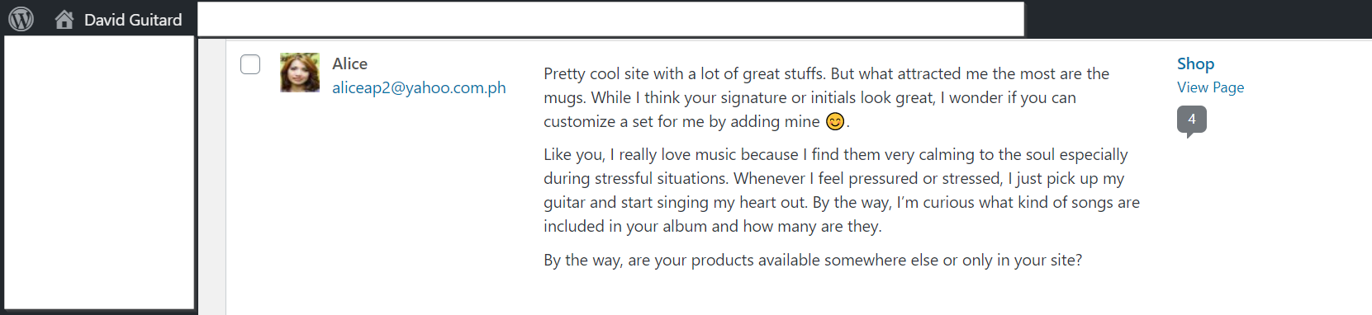Click the blank white sidebar panel
Viewport: 1372px width, 315px height.
tap(99, 172)
